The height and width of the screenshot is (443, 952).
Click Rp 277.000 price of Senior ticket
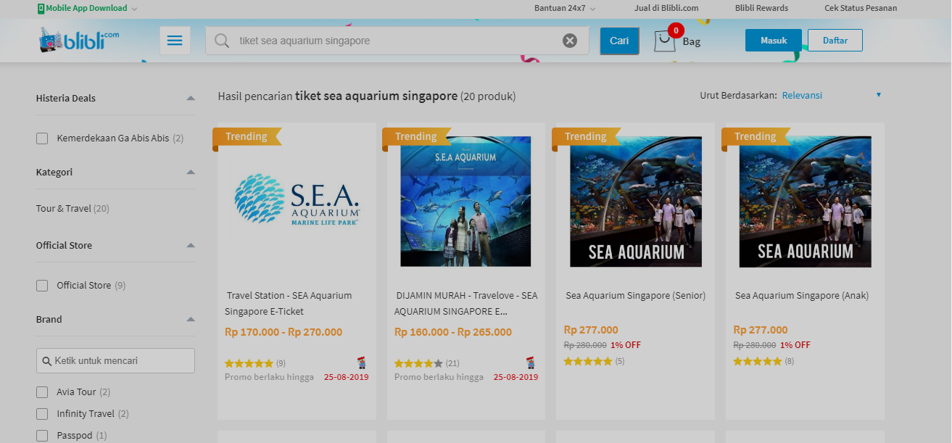click(x=591, y=330)
